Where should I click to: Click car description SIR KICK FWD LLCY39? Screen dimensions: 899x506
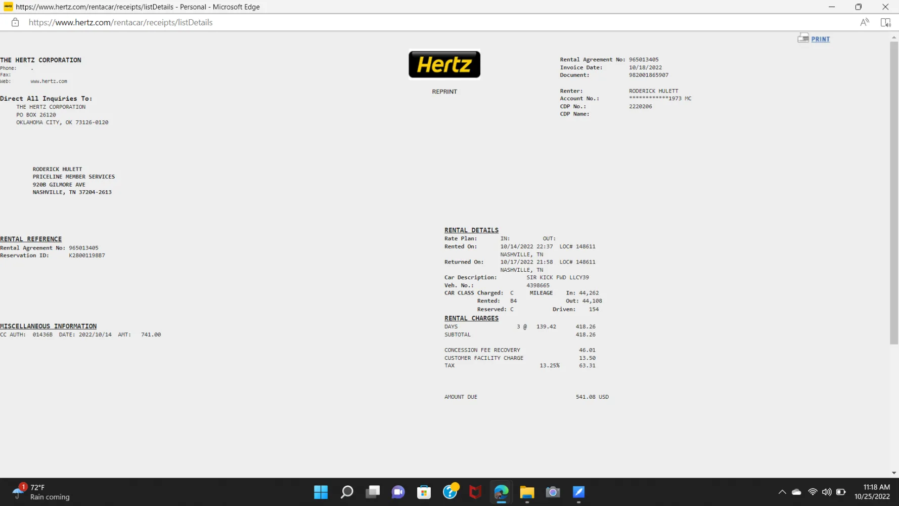(558, 278)
